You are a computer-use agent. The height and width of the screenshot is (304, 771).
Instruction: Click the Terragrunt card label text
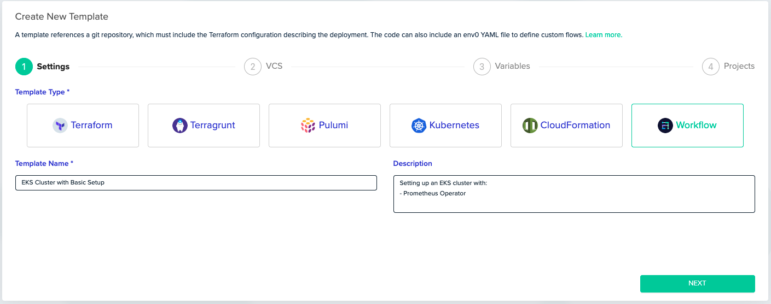(213, 126)
